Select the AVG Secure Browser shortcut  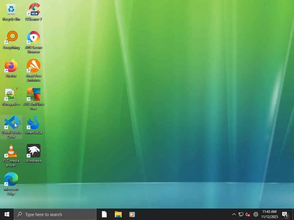click(x=34, y=42)
